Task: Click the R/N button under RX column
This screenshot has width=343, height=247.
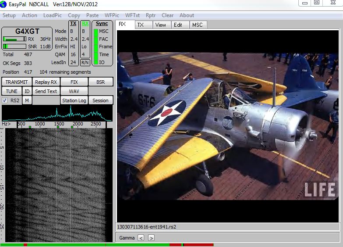Action: (85, 62)
